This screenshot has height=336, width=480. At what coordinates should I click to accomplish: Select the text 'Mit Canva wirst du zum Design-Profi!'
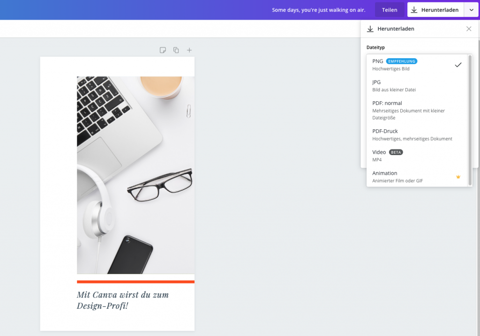click(122, 300)
